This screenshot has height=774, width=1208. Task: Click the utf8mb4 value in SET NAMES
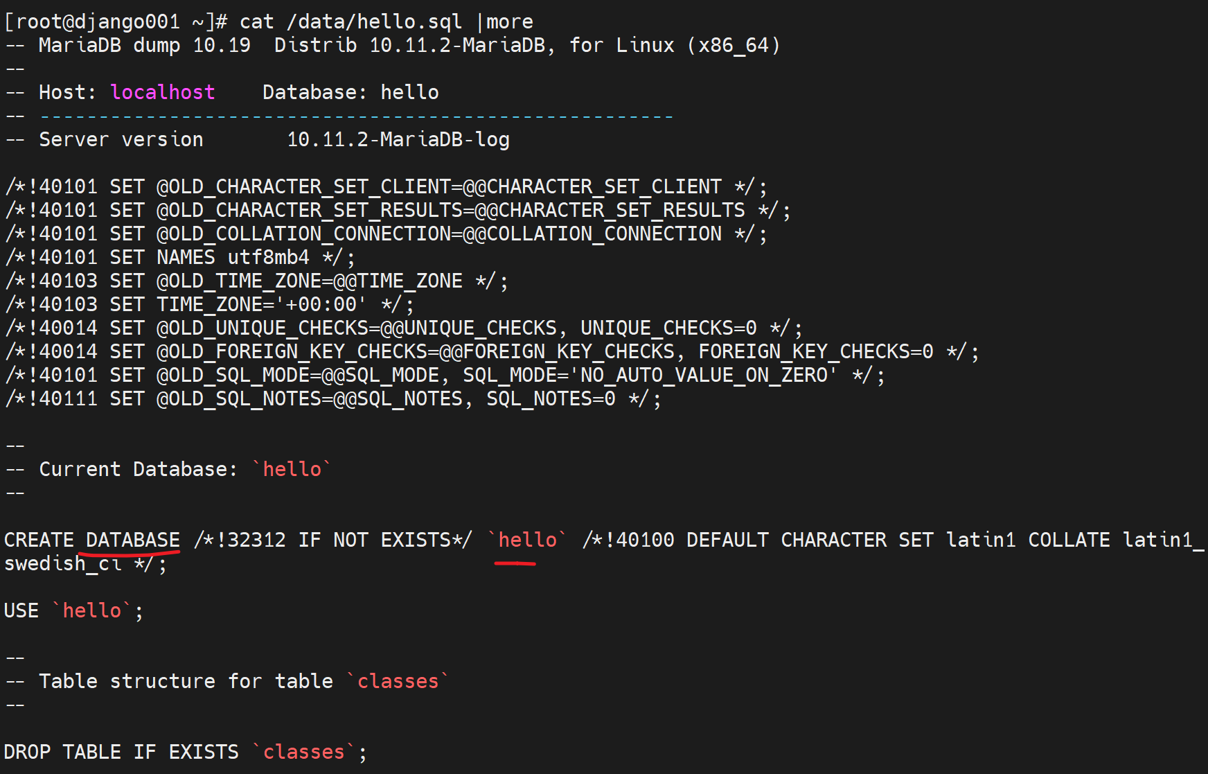tap(268, 257)
